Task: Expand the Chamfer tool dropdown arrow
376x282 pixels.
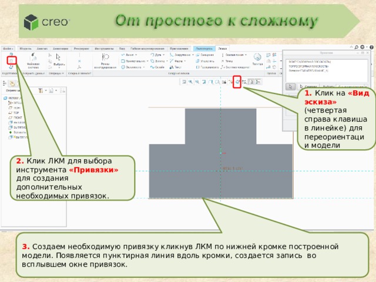Action: pos(185,61)
